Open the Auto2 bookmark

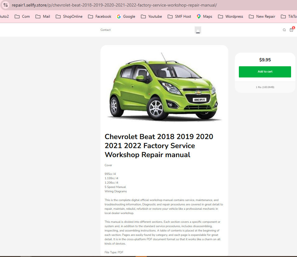click(x=4, y=16)
